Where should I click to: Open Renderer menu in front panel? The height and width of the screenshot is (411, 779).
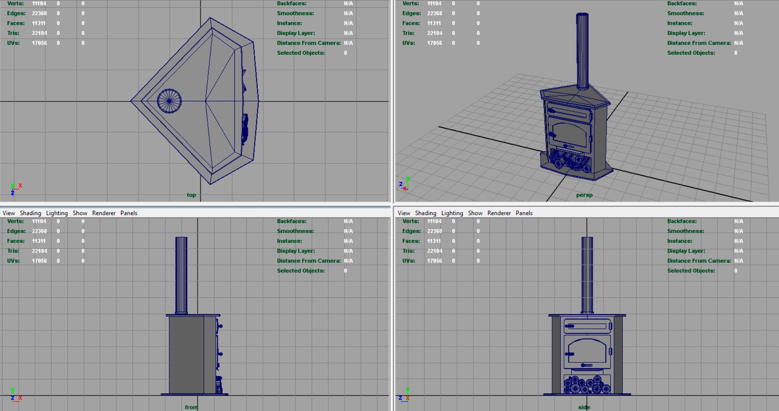pyautogui.click(x=104, y=213)
